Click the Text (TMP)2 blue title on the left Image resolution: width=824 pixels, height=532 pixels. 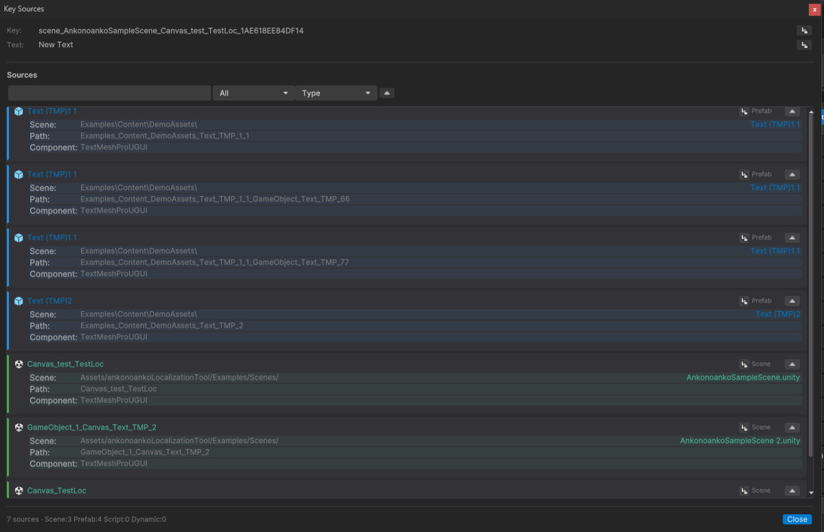point(49,300)
